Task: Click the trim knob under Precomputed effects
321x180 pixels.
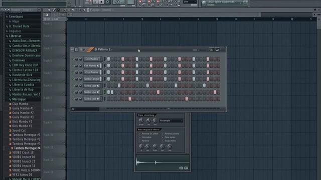Action: pyautogui.click(x=170, y=146)
